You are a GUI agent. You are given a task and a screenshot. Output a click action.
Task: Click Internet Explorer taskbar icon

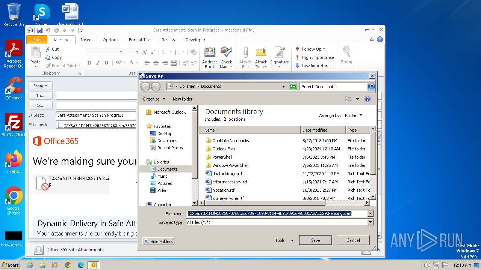tap(30, 265)
